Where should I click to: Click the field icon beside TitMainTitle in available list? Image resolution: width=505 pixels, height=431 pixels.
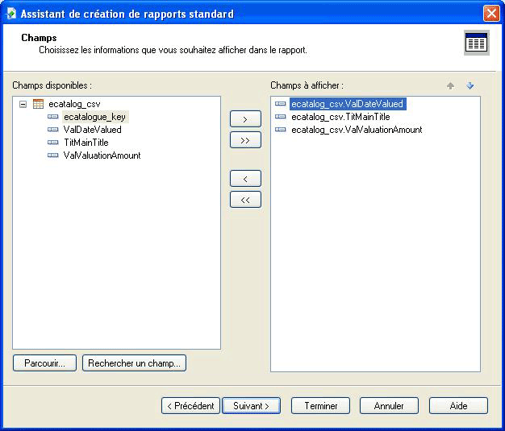53,143
